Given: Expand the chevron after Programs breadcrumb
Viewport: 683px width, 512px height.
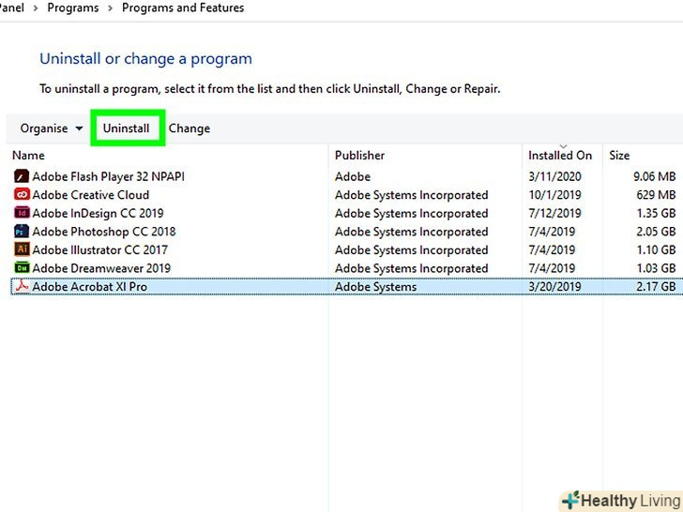Looking at the screenshot, I should coord(110,8).
